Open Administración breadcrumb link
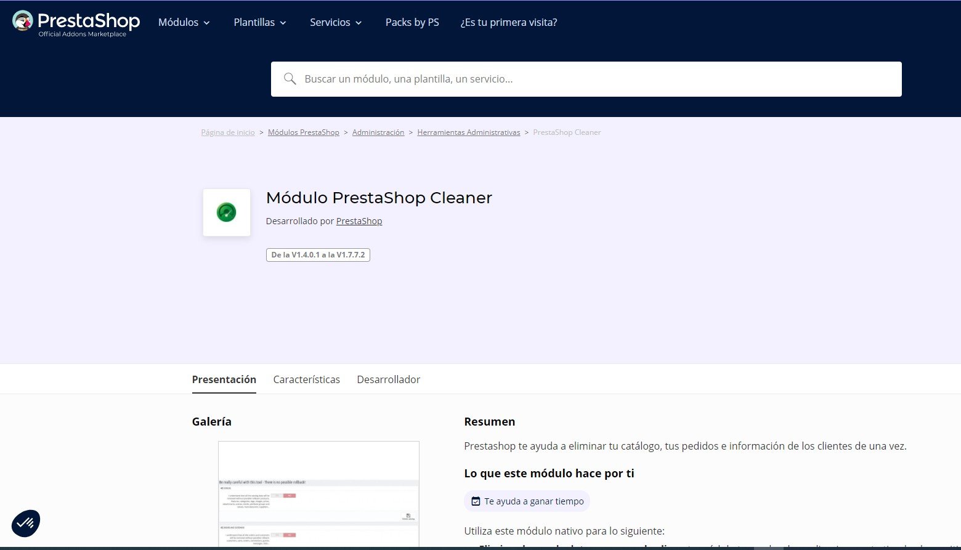The image size is (961, 550). click(378, 132)
